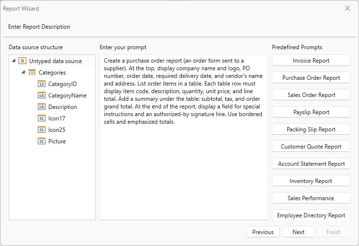This screenshot has width=359, height=246.
Task: Click the Picture binary field icon
Action: [42, 141]
